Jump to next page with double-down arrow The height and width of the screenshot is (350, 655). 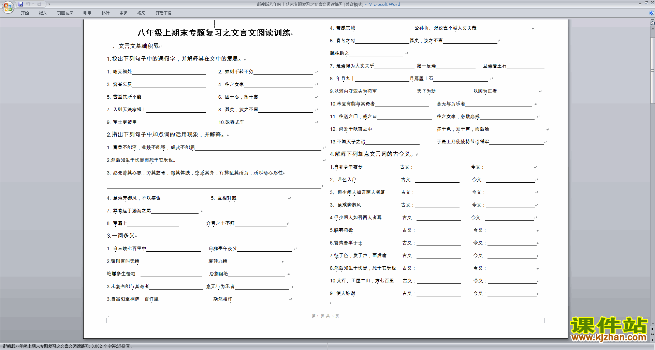(x=653, y=339)
